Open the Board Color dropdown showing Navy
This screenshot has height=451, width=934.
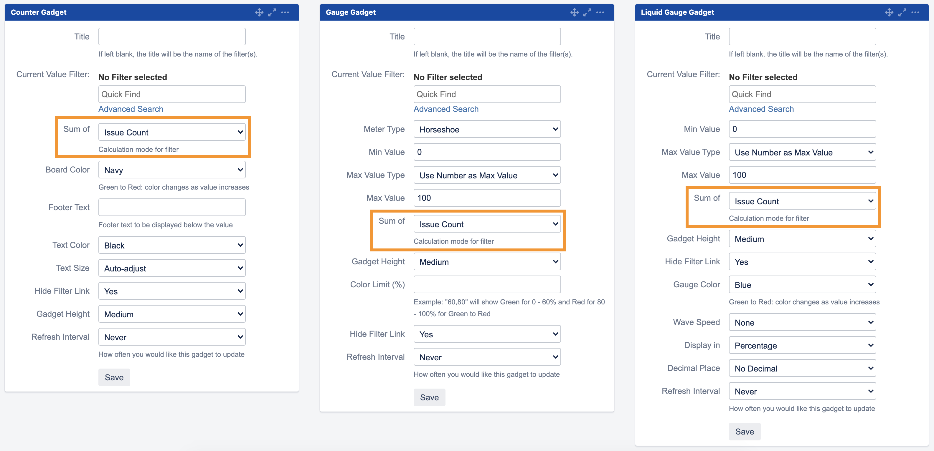pos(171,170)
